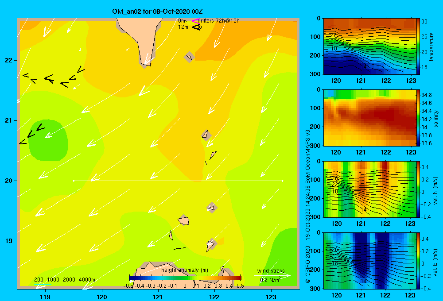Click the vel. E color scale bar
The image size is (443, 301).
418,261
